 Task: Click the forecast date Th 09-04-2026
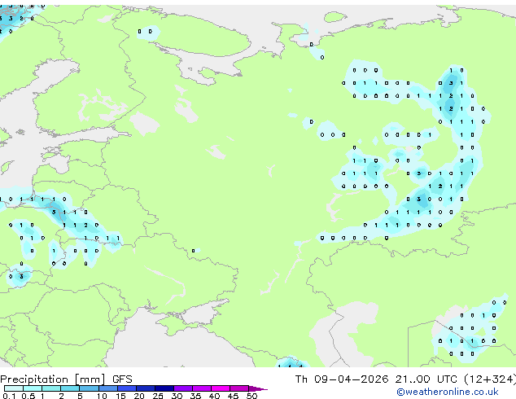point(342,379)
